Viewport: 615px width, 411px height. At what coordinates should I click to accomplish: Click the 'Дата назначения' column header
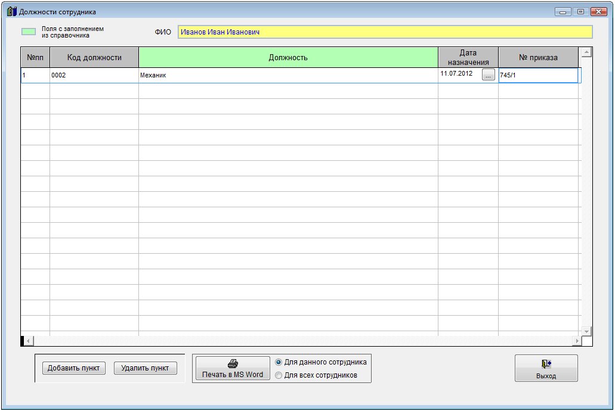(468, 58)
